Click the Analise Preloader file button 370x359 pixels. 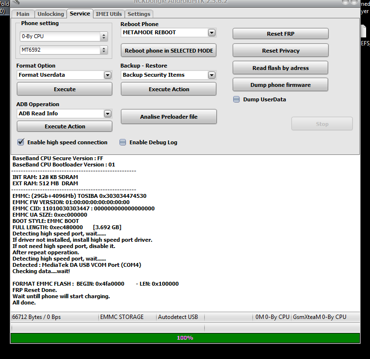point(169,117)
